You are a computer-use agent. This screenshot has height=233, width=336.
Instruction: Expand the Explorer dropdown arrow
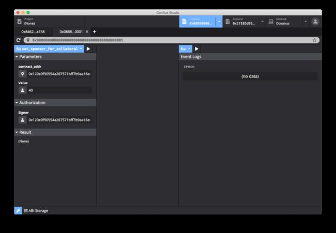point(263,21)
